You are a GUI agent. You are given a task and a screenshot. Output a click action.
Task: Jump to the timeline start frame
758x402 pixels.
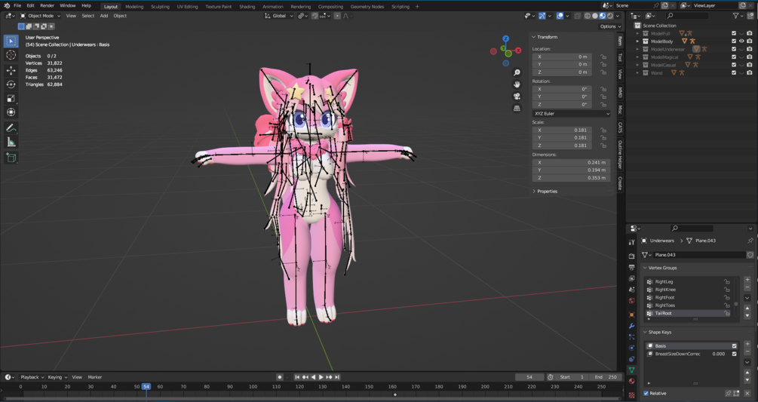[x=297, y=377]
